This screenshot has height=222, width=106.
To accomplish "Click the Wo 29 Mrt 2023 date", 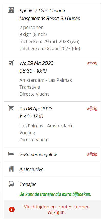I will (x=37, y=63).
